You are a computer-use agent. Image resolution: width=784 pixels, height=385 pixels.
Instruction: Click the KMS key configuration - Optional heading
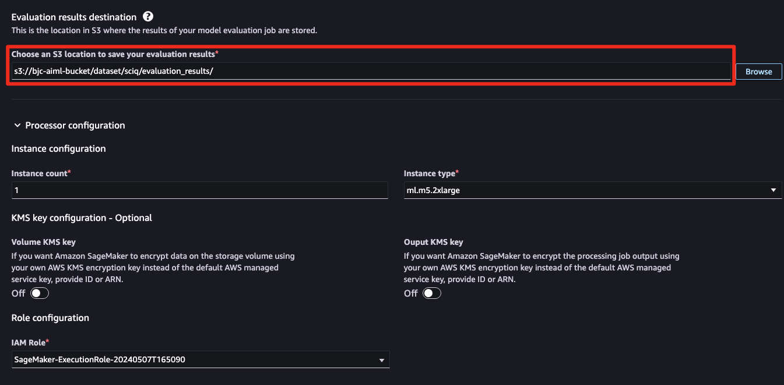[82, 218]
